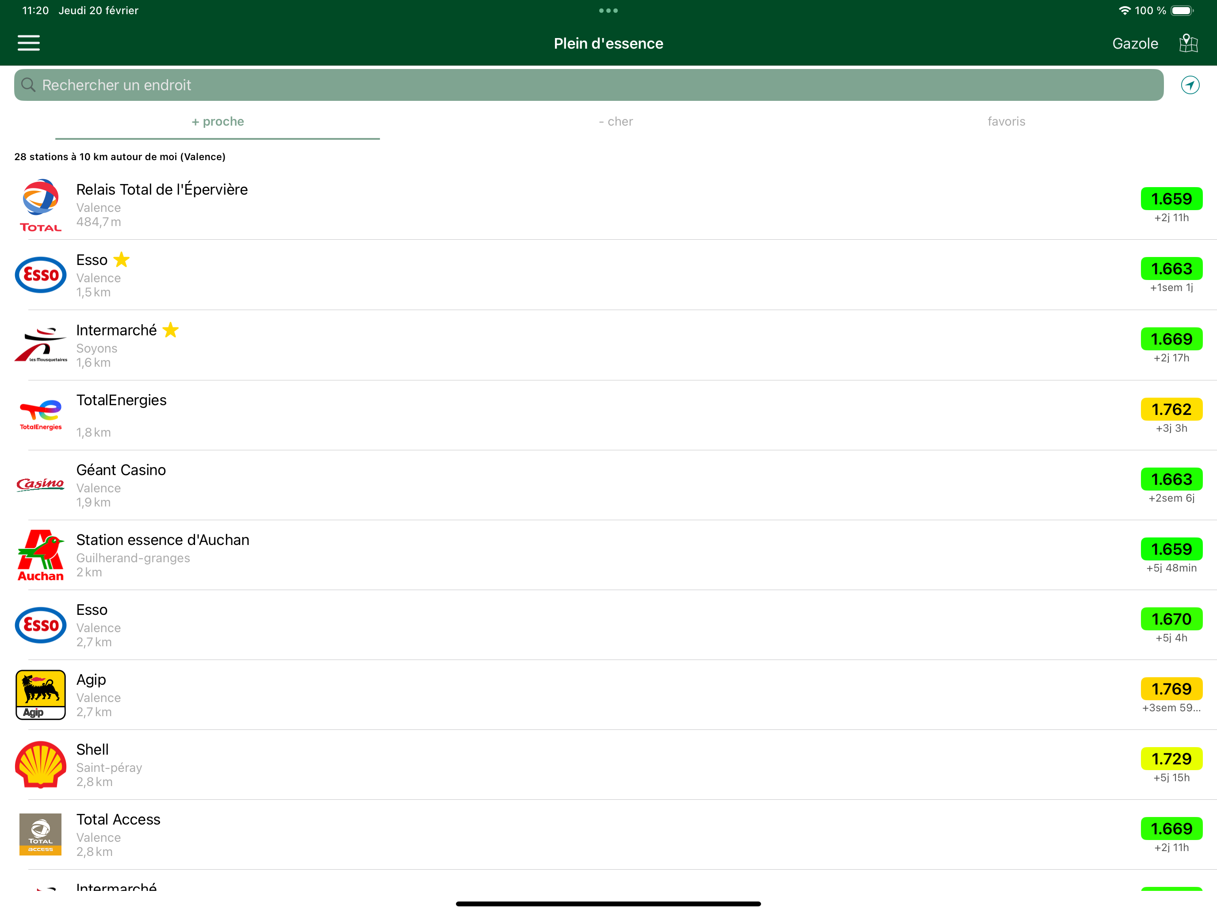Click the TotalEnergies logo

pyautogui.click(x=41, y=415)
